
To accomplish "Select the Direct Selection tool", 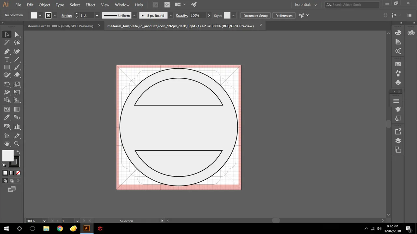I will 17,34.
